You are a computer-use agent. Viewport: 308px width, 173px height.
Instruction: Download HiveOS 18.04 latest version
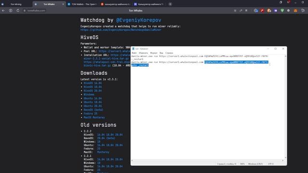[x=93, y=87]
